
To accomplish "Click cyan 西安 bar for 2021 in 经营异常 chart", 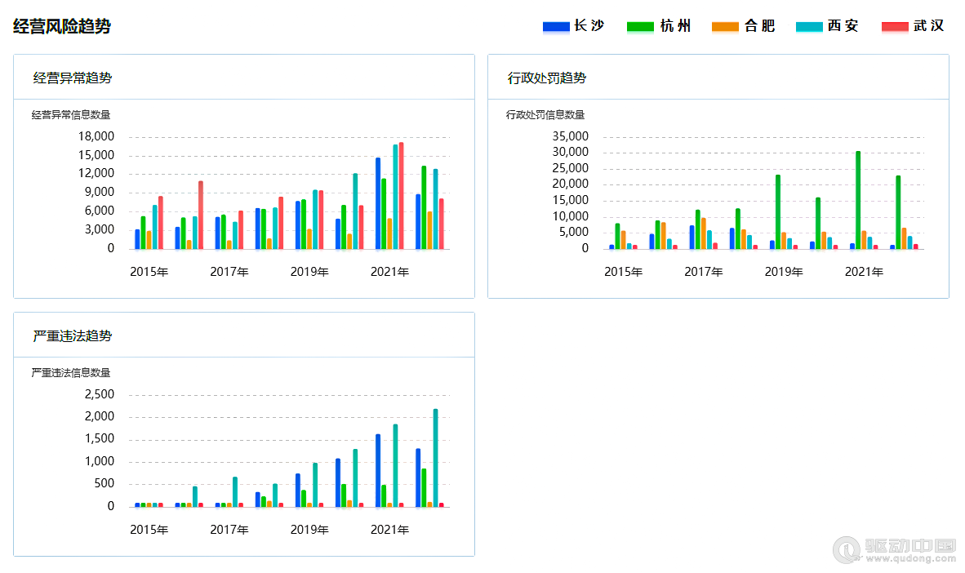I will click(x=395, y=197).
